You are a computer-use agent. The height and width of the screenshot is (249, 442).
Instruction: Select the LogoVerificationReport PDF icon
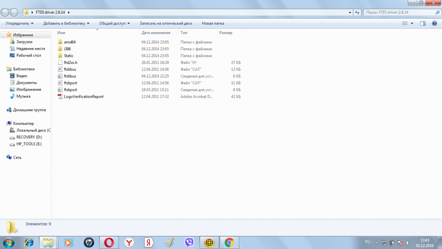click(x=60, y=96)
